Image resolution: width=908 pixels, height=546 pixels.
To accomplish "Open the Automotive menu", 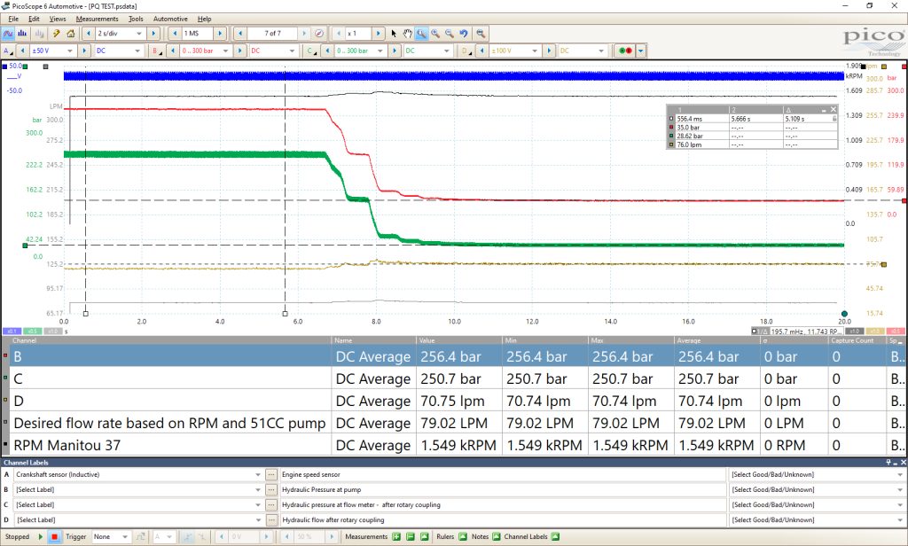I will pos(170,19).
